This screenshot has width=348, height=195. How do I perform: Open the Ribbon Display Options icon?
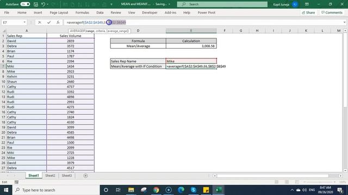[307, 4]
